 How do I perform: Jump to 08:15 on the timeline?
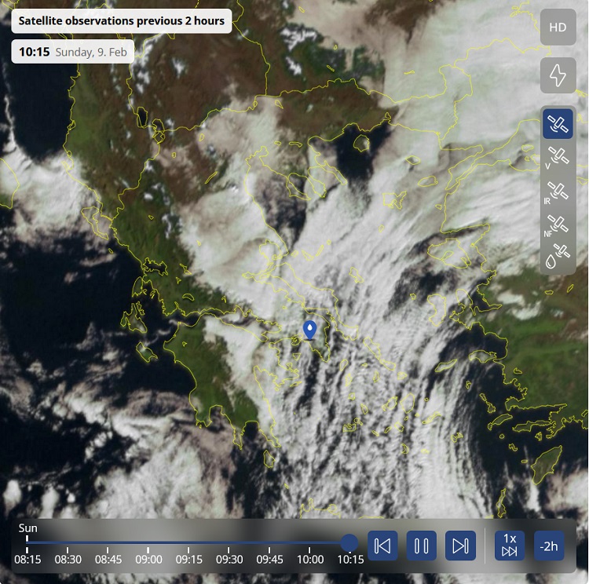(27, 559)
